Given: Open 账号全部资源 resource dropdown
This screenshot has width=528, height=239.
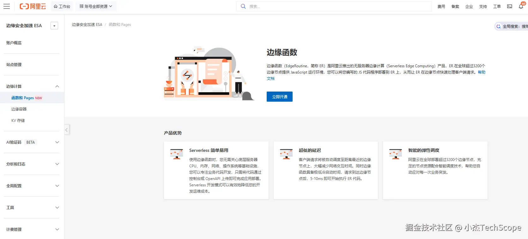Looking at the screenshot, I should [96, 6].
